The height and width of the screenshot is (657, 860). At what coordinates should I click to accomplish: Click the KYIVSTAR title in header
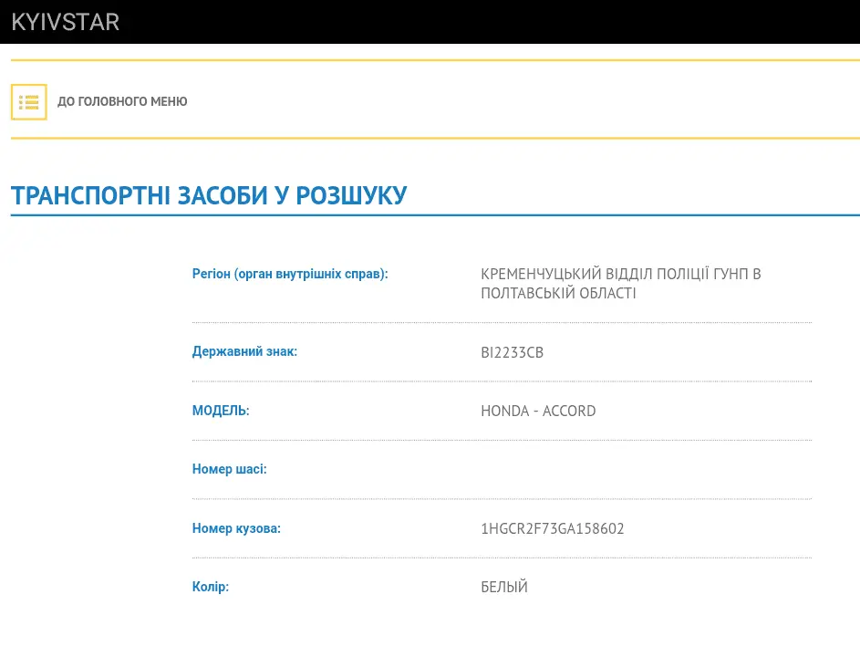[x=65, y=22]
